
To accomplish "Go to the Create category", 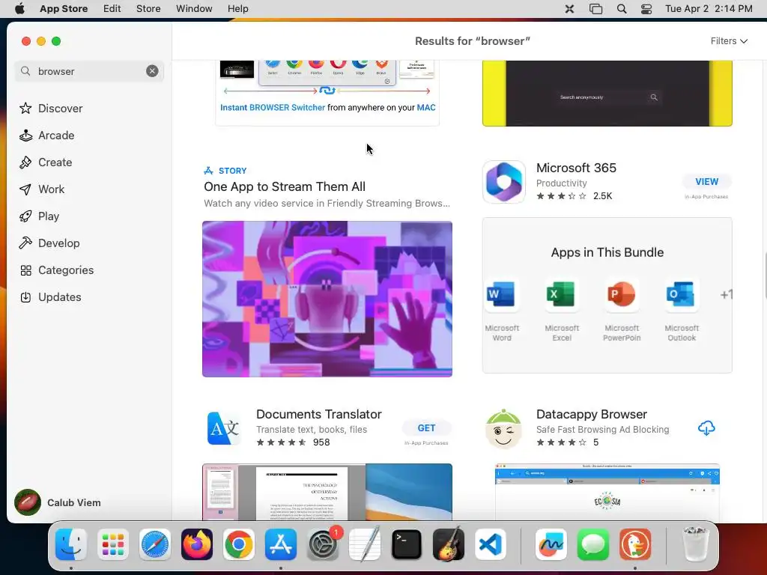I will point(46,162).
